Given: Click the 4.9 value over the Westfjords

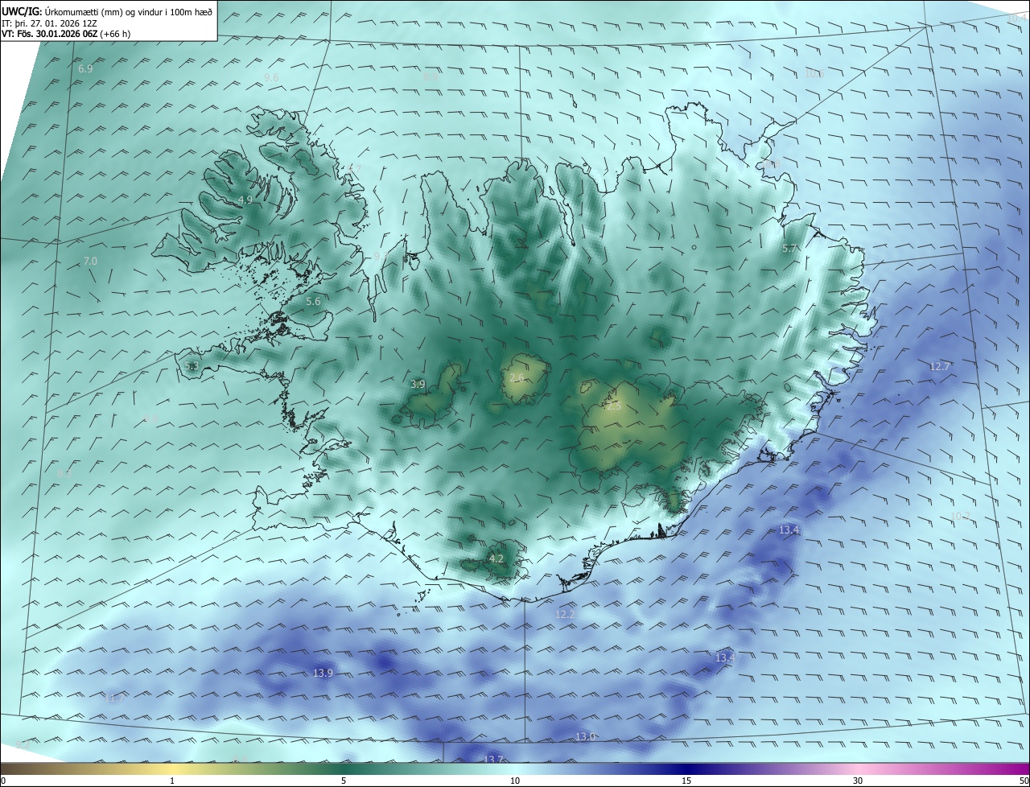Looking at the screenshot, I should coord(245,200).
